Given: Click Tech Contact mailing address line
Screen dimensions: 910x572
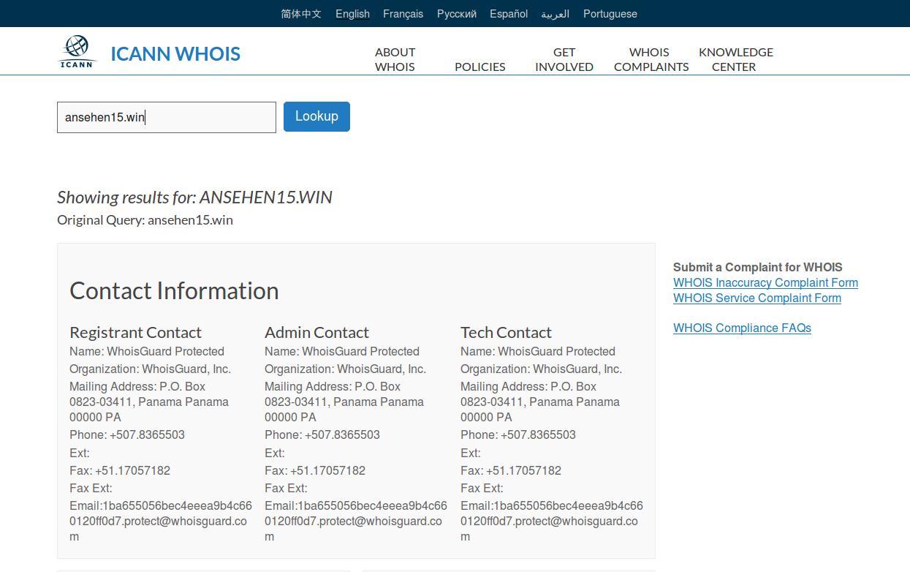Looking at the screenshot, I should [x=540, y=402].
